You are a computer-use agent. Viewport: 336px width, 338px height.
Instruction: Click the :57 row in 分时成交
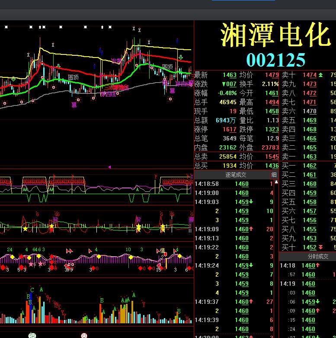click(308, 274)
